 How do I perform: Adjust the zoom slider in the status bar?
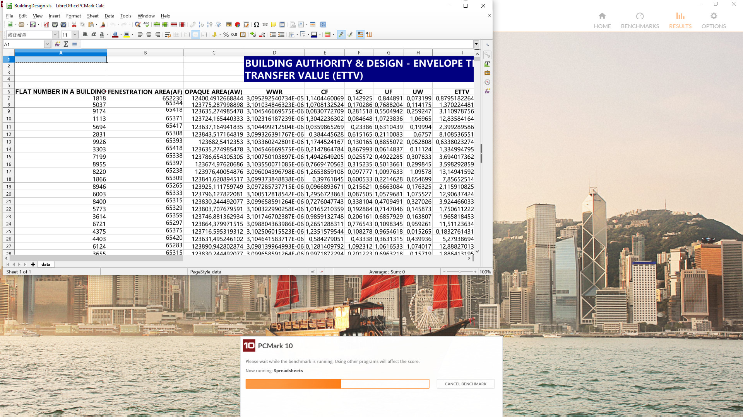click(460, 272)
